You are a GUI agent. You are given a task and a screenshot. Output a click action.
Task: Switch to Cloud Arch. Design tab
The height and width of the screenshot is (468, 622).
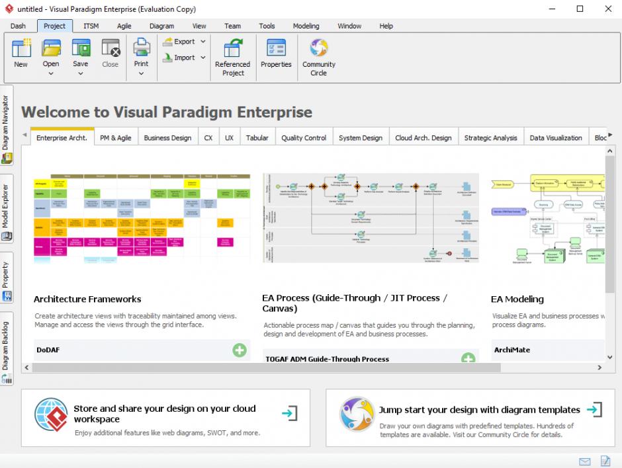point(423,138)
